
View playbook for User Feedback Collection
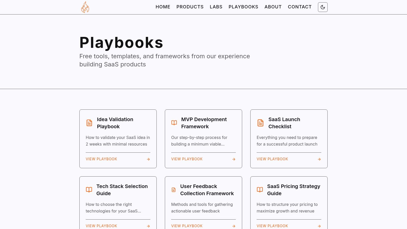(x=187, y=226)
